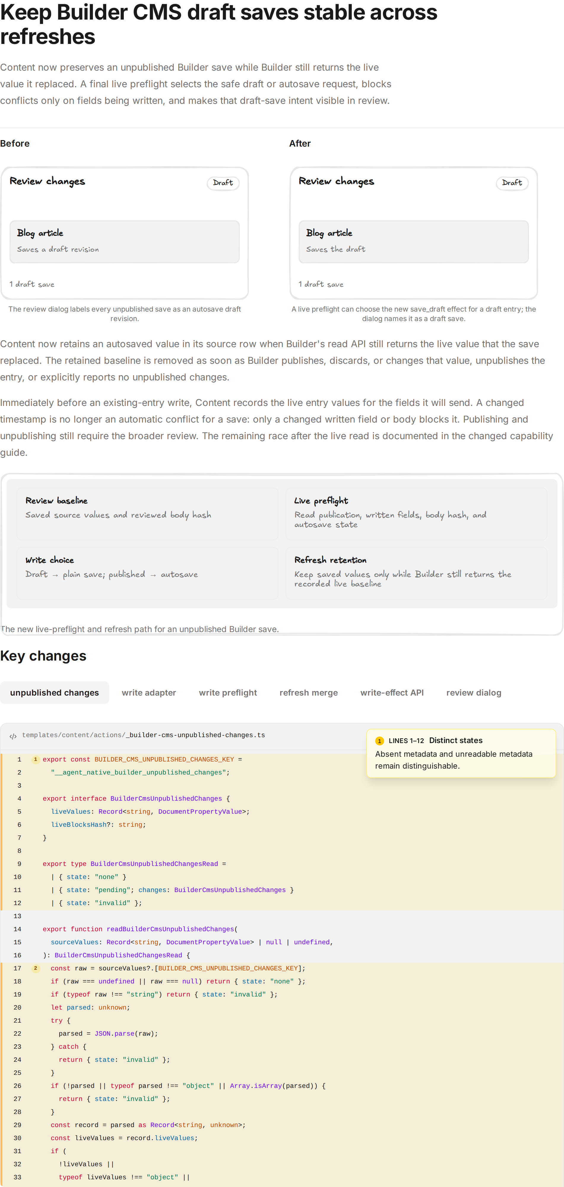The height and width of the screenshot is (1187, 564).
Task: Select the Blog article card saying "Saves a draft revision"
Action: [x=124, y=242]
